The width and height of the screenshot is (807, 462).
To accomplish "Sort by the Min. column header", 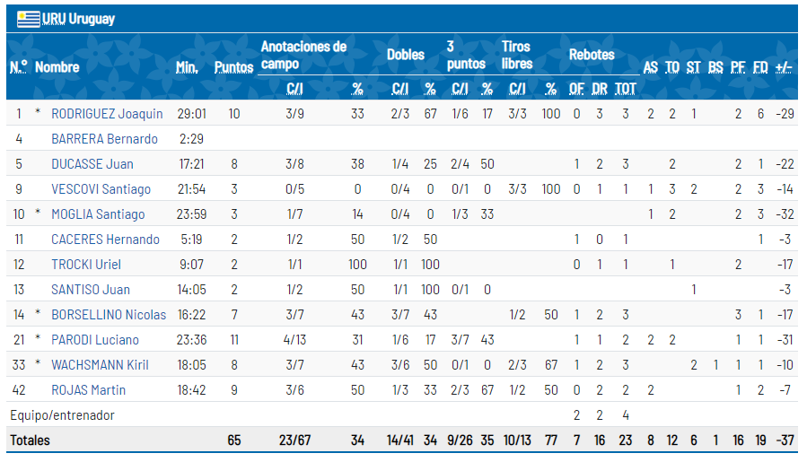I will click(x=187, y=67).
